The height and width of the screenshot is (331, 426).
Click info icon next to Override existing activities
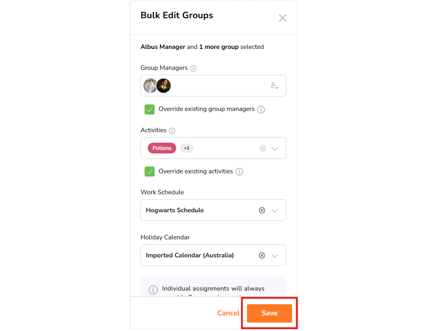pyautogui.click(x=239, y=172)
